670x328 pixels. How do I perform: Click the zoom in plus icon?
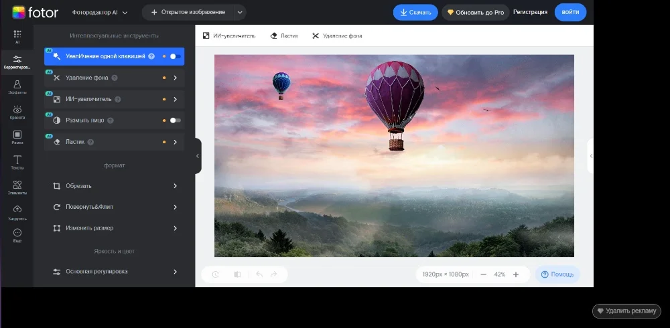(516, 274)
